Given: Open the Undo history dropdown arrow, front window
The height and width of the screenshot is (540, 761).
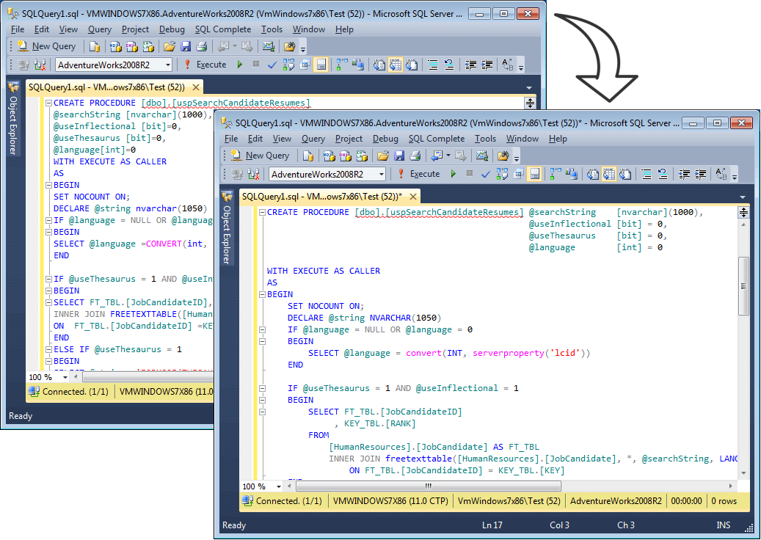Looking at the screenshot, I should (448, 156).
